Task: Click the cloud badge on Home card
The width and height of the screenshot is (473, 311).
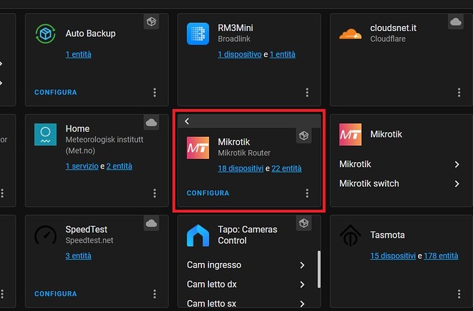Action: (151, 123)
